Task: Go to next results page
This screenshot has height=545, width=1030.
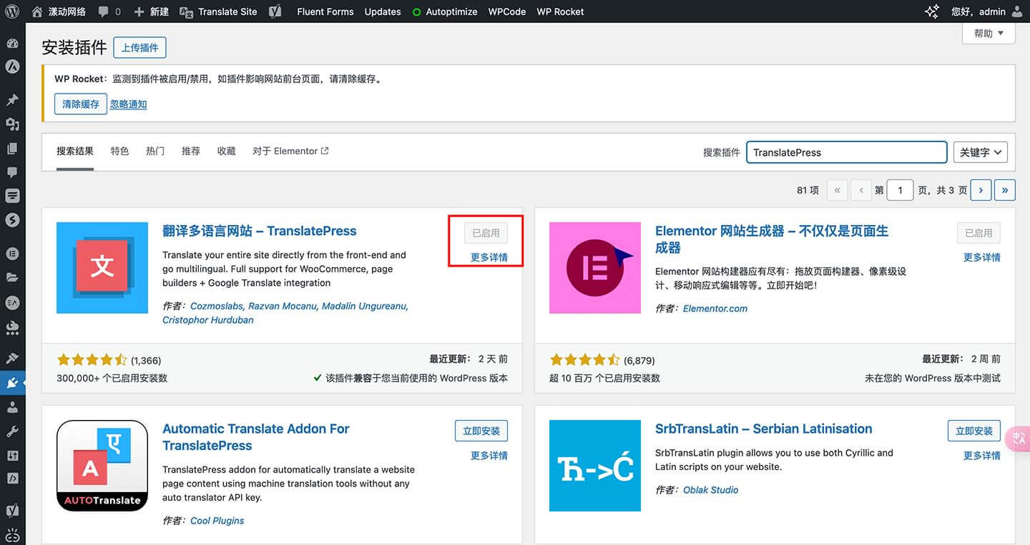Action: click(981, 190)
